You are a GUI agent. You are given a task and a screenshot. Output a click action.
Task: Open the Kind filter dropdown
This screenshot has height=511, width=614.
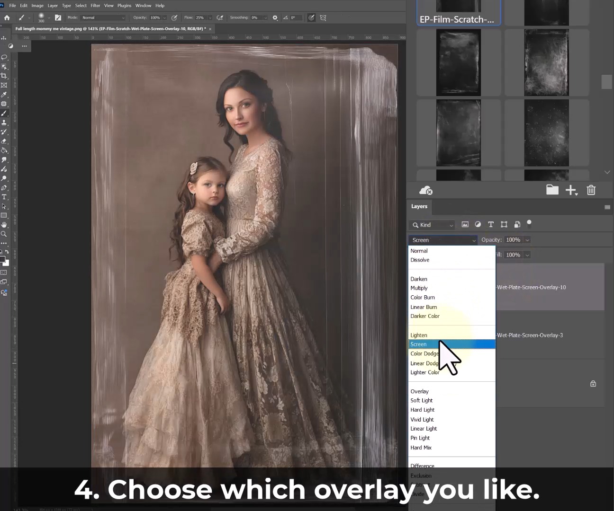pos(432,225)
